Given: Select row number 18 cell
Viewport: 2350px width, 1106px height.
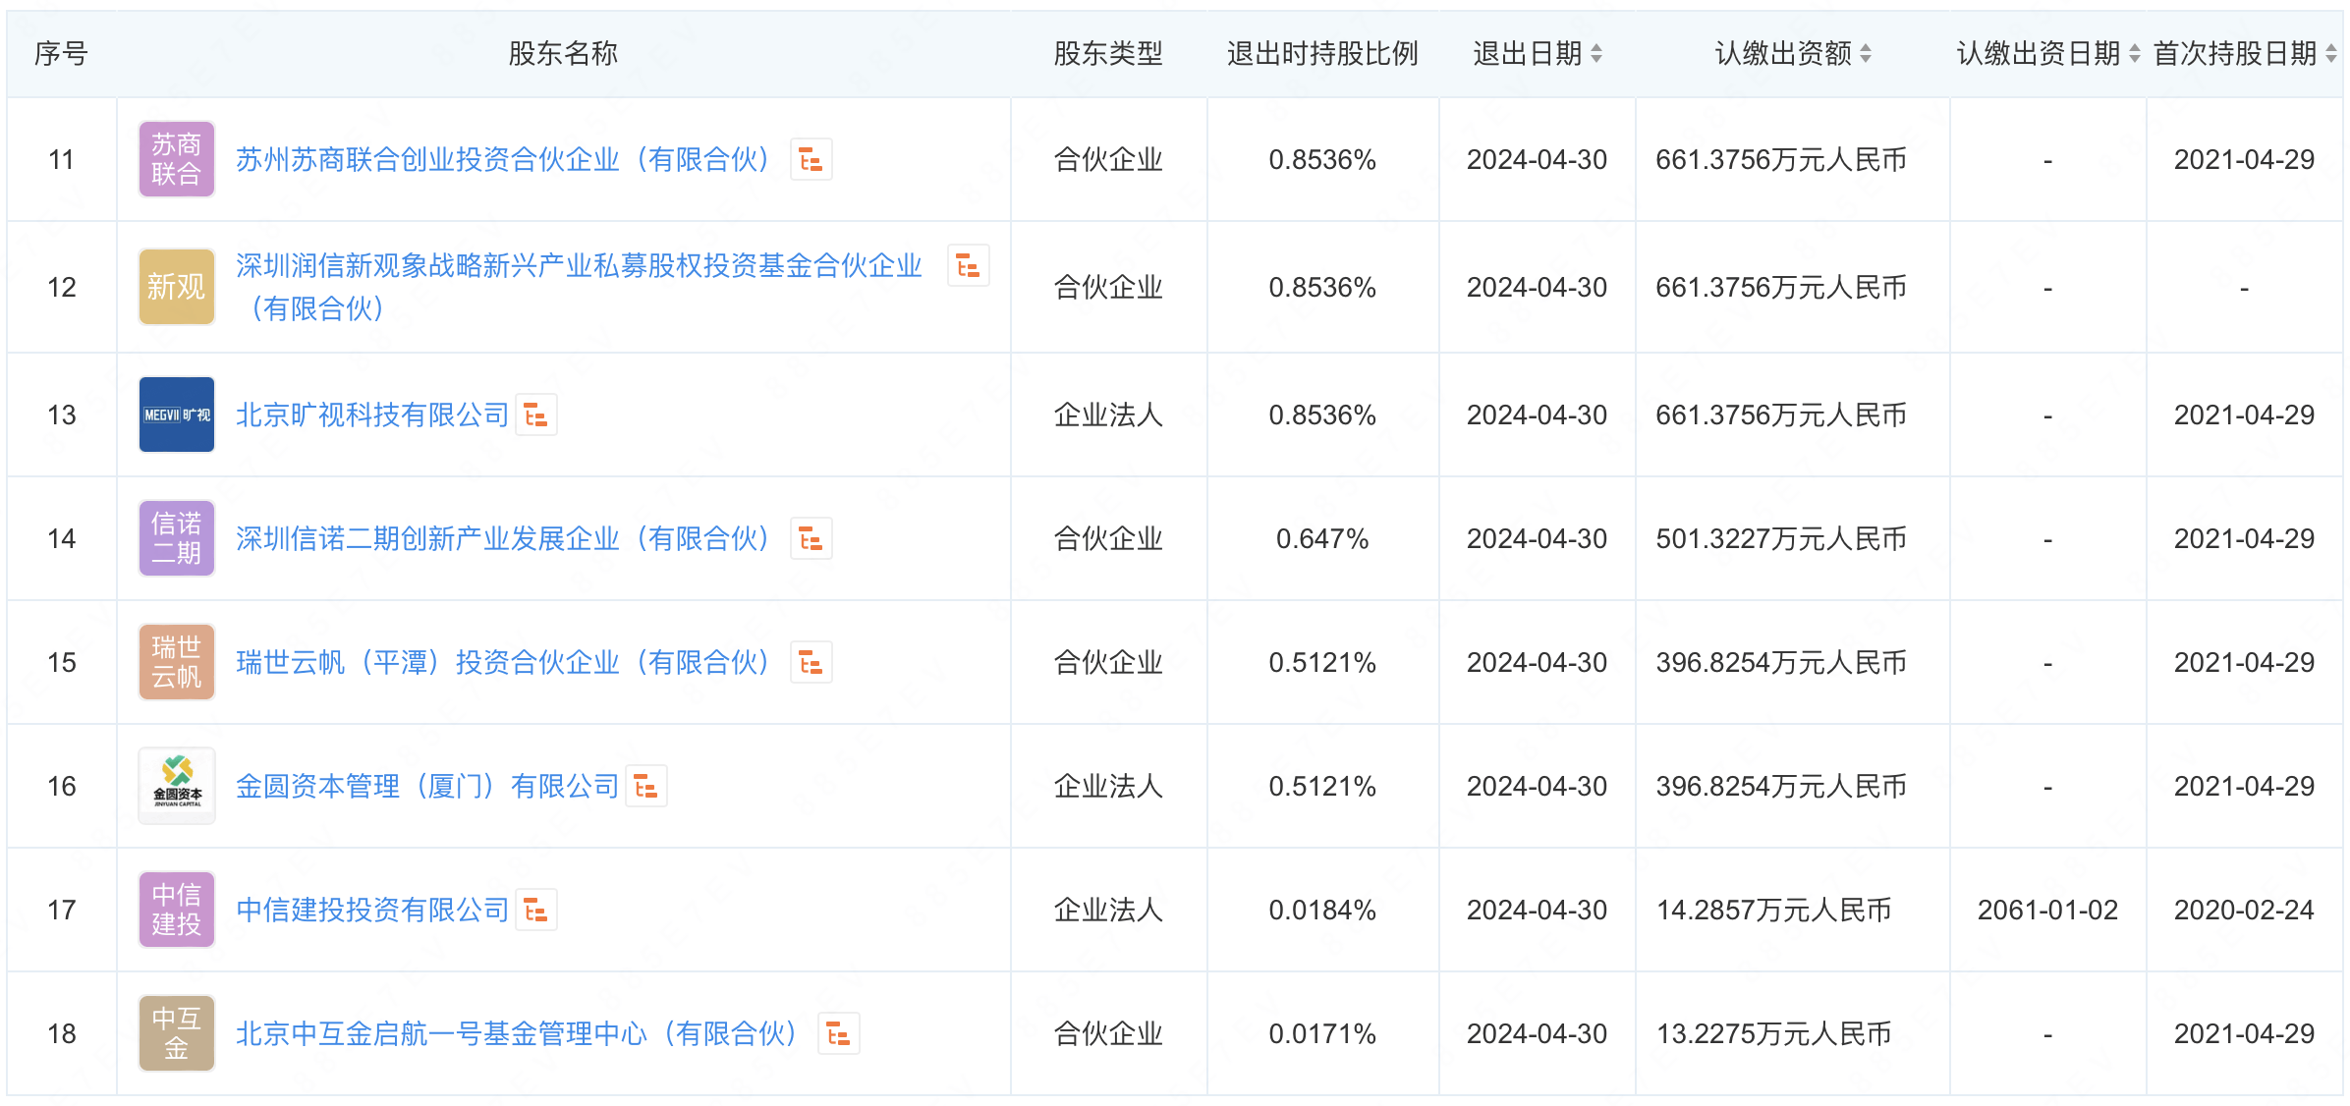Looking at the screenshot, I should click(x=61, y=1034).
